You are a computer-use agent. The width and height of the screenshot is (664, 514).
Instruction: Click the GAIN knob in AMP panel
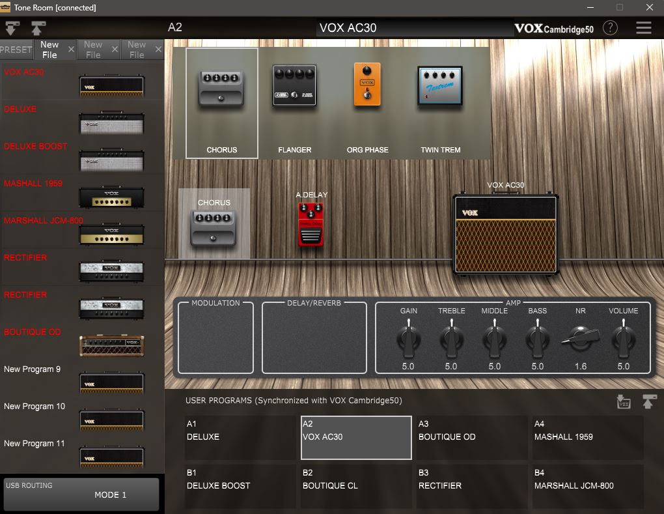(408, 339)
